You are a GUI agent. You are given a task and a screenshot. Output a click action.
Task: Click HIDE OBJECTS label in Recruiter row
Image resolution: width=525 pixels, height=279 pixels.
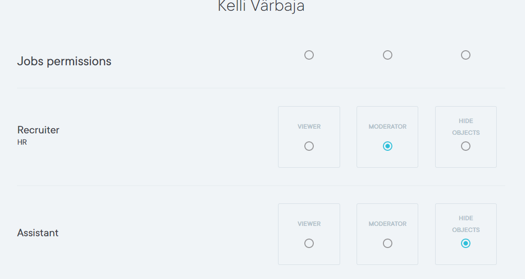(x=466, y=127)
